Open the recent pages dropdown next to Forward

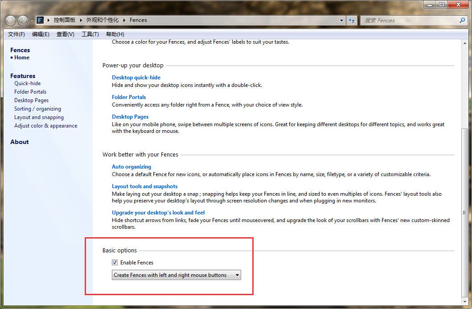(32, 21)
